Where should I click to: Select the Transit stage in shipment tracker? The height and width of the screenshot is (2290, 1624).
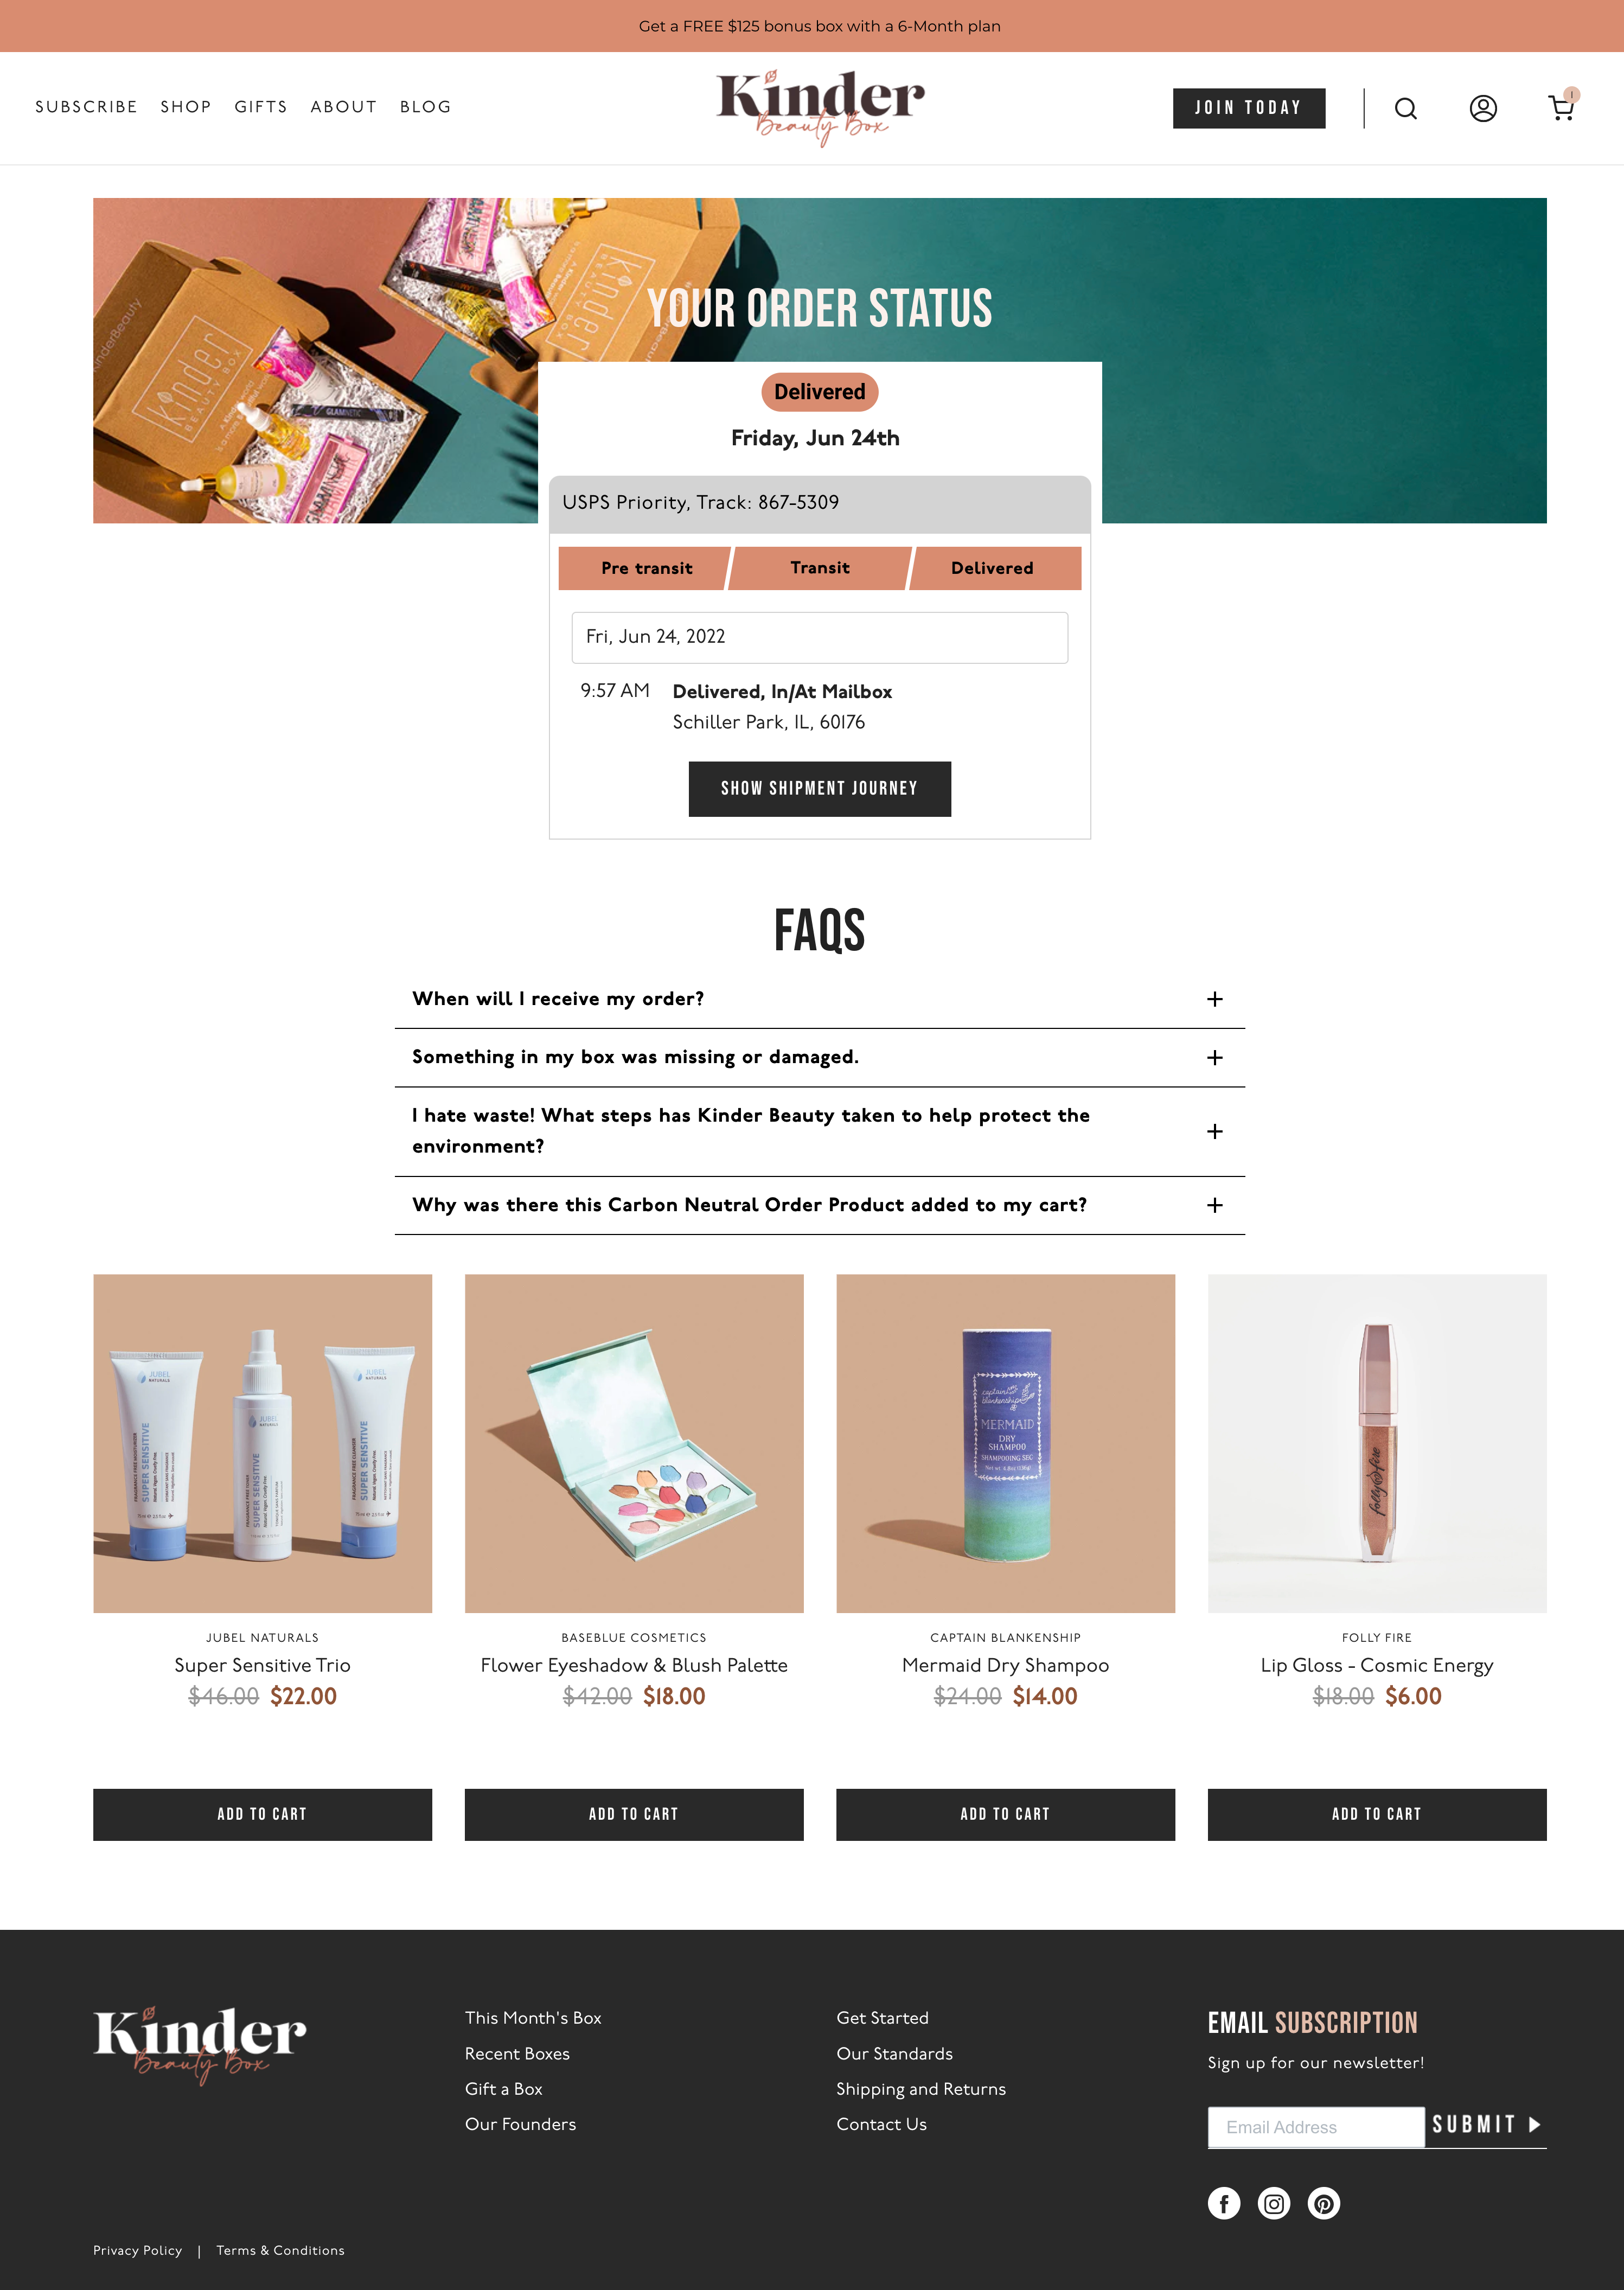(819, 568)
